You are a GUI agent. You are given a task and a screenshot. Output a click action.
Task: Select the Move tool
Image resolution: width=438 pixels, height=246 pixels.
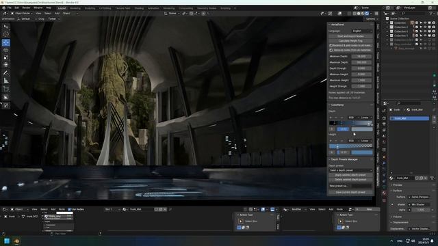tap(6, 42)
